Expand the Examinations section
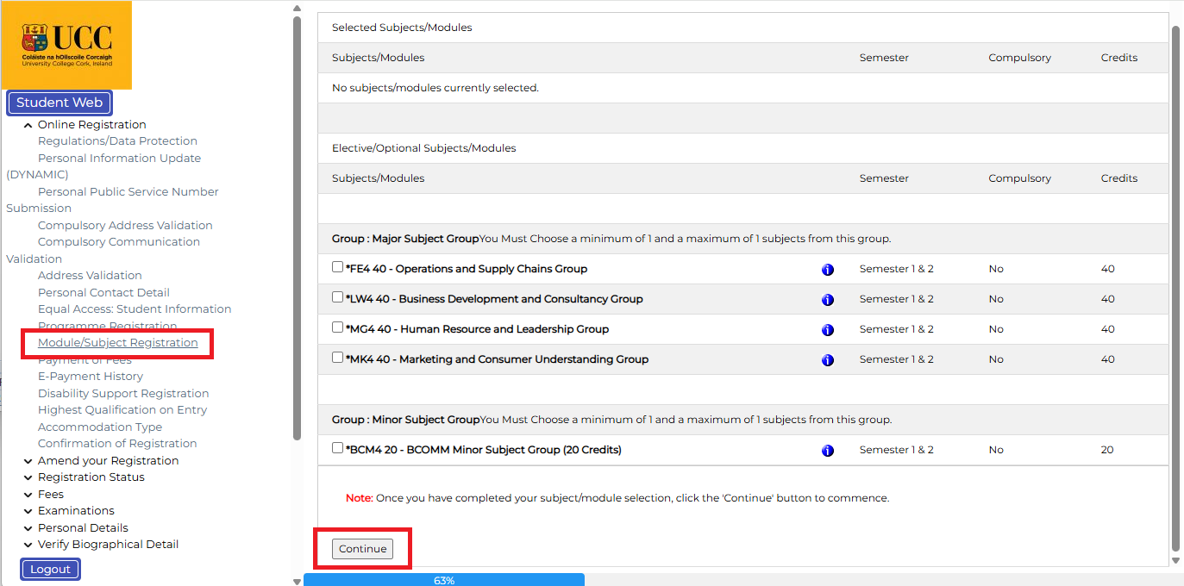Image resolution: width=1184 pixels, height=586 pixels. [x=28, y=511]
